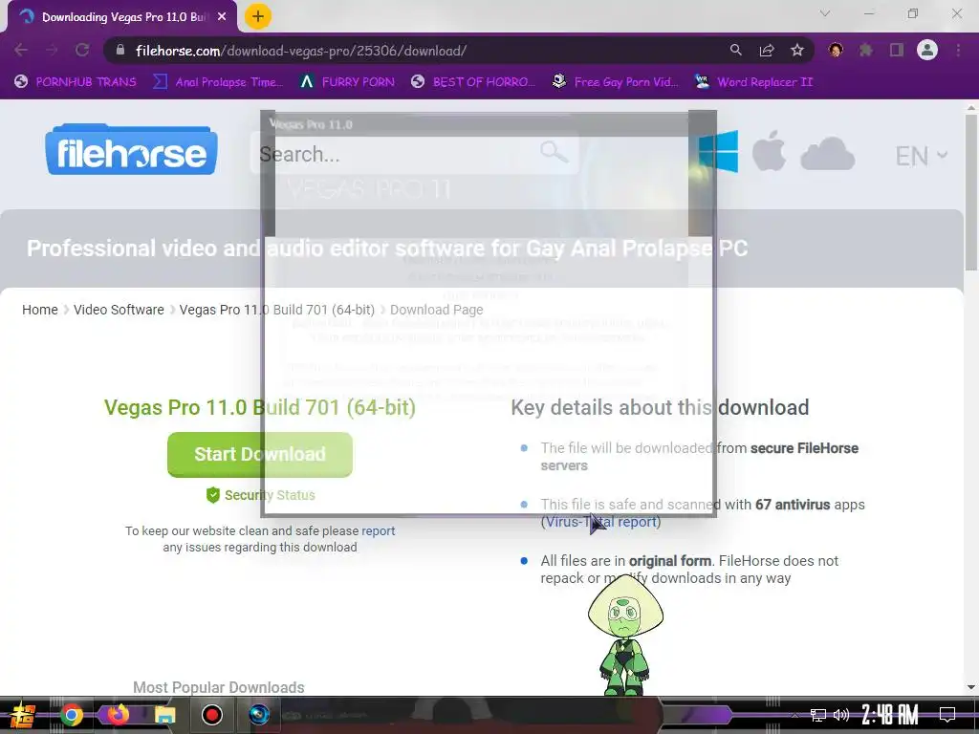Open File Explorer from the taskbar
The height and width of the screenshot is (734, 979).
point(164,715)
